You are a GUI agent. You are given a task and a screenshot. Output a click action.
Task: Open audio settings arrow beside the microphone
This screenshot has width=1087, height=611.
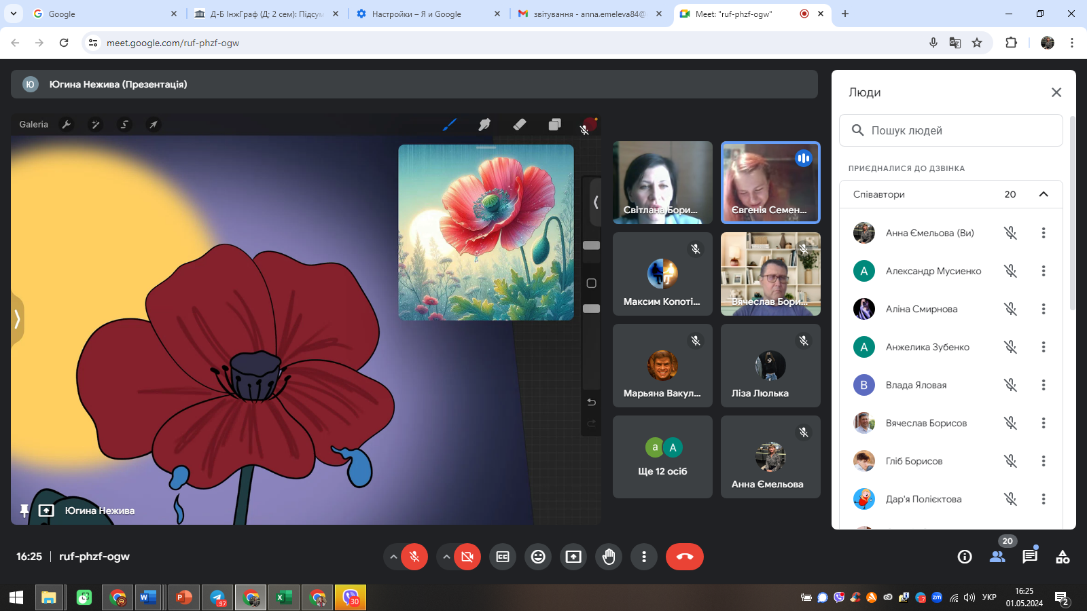(393, 557)
